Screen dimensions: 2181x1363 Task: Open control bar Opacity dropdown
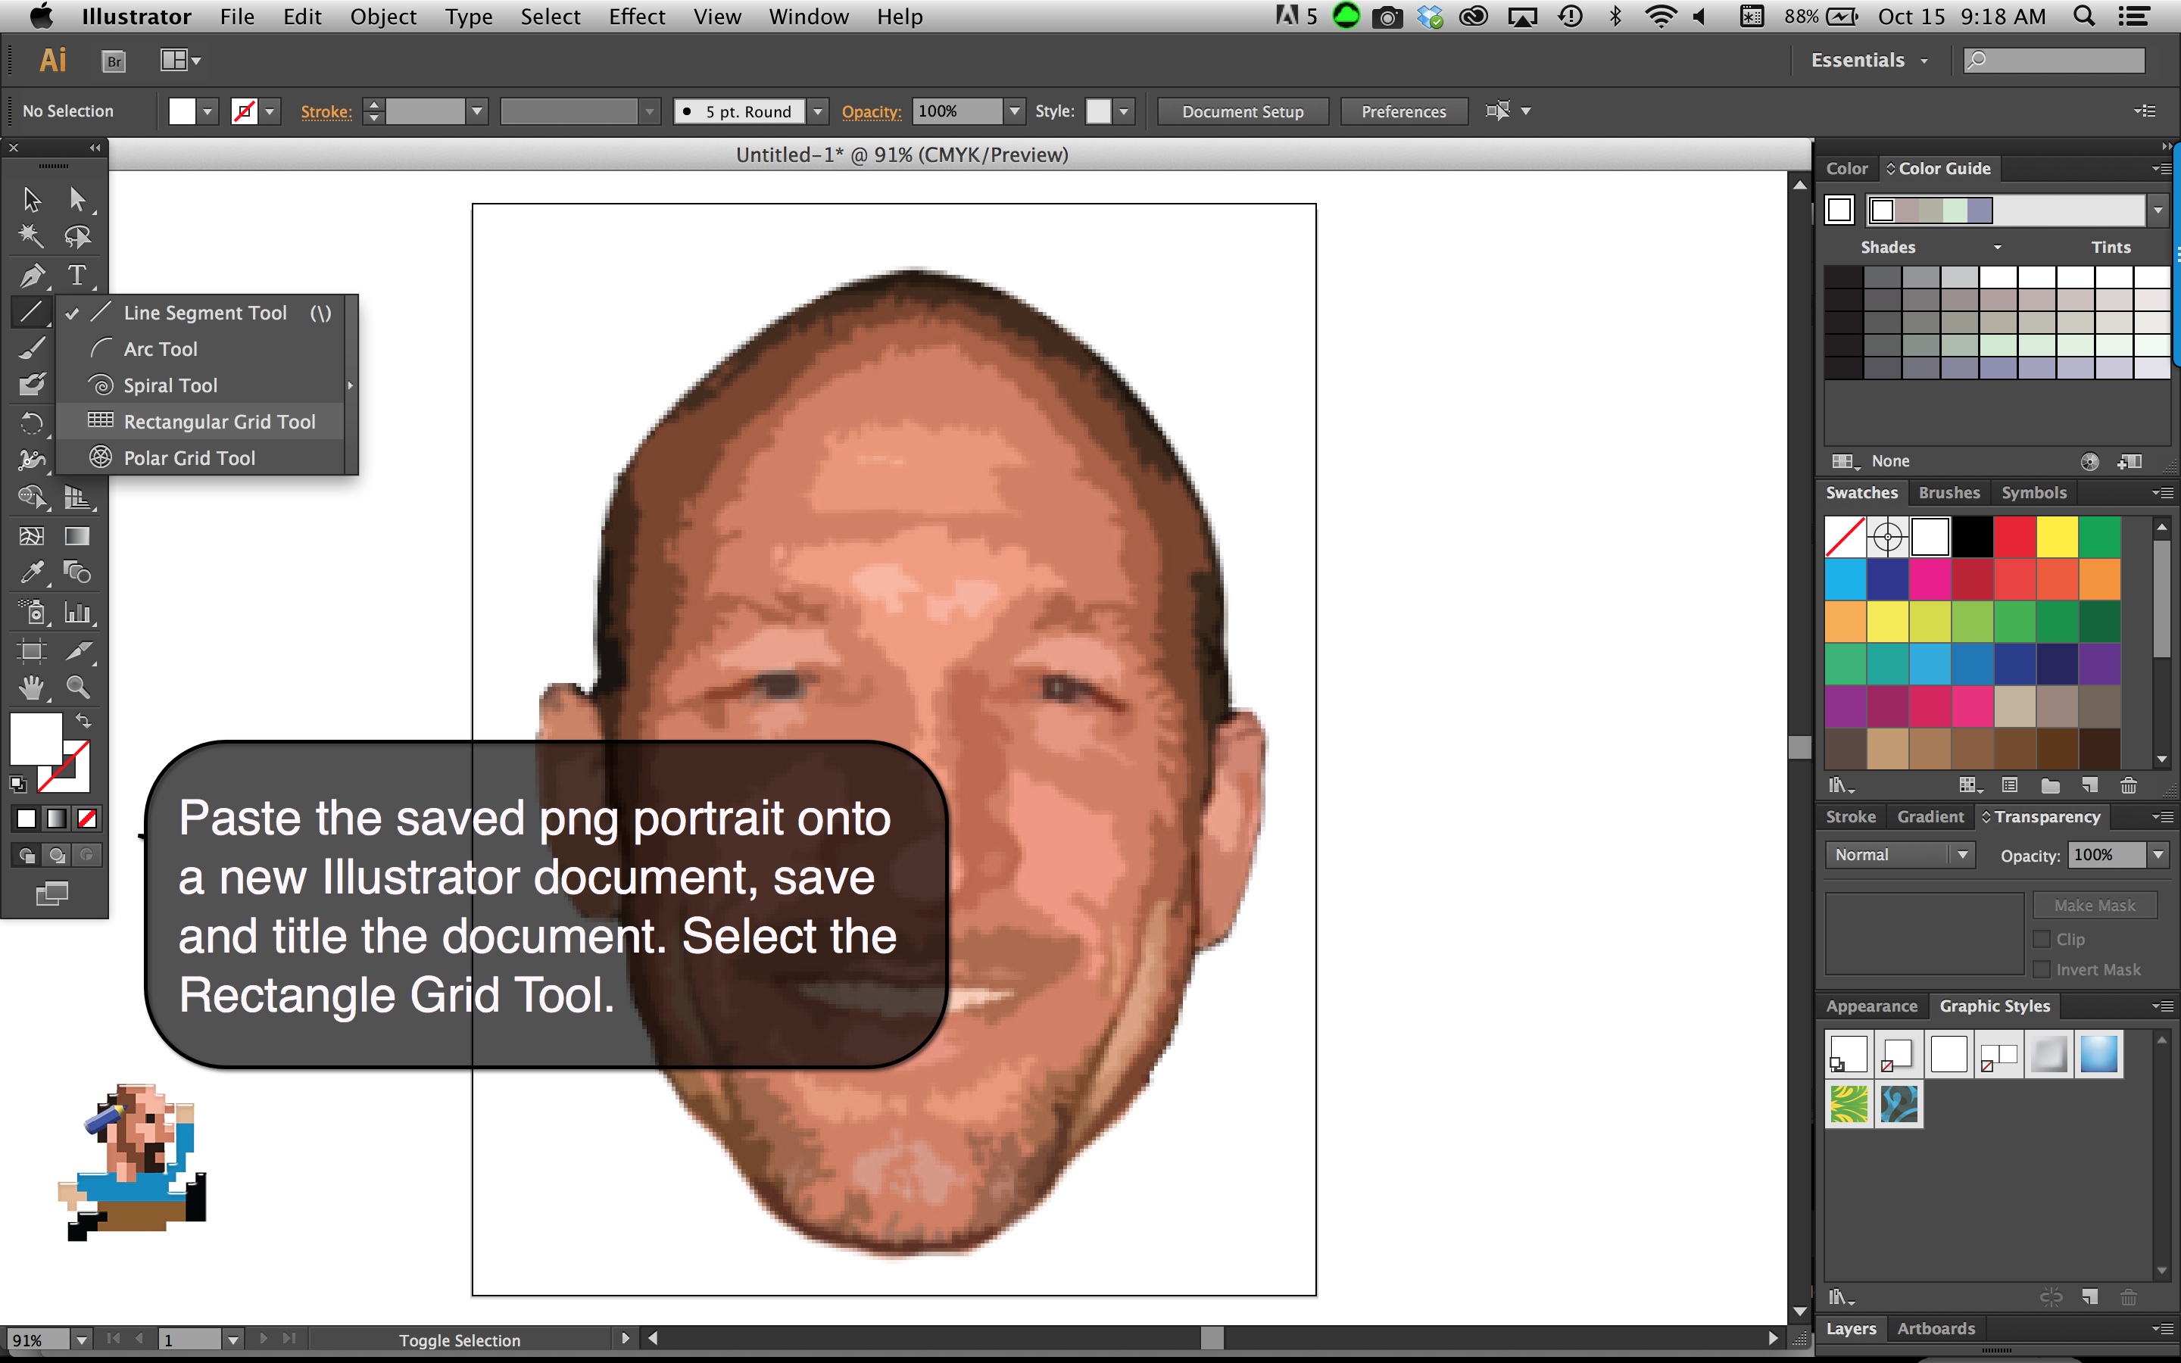tap(1015, 111)
